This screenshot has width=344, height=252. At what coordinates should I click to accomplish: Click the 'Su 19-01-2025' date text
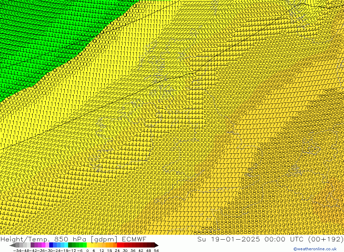(x=229, y=239)
